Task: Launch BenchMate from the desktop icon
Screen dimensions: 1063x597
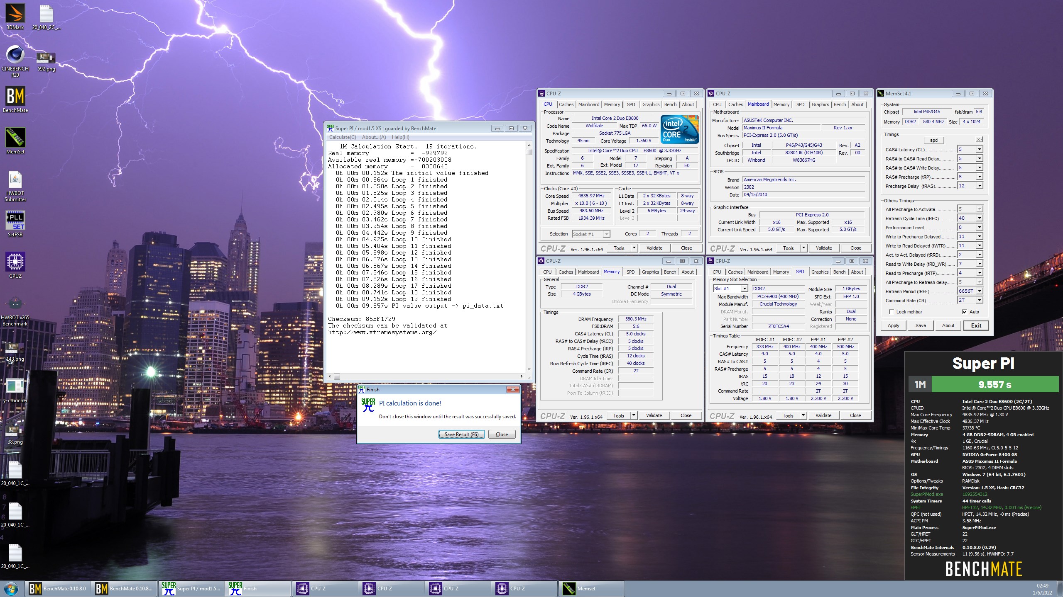Action: 15,99
